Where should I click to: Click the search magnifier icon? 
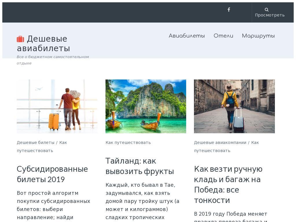267,10
